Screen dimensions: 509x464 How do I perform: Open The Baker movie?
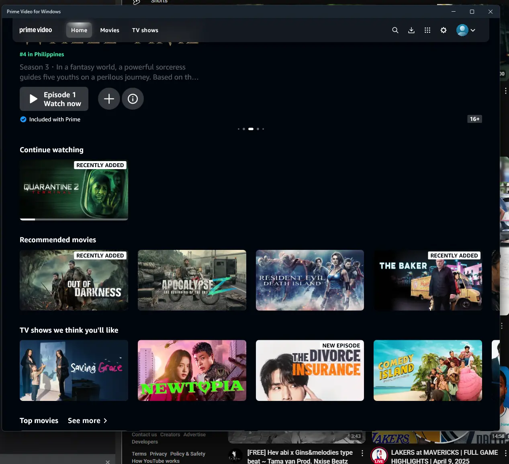[428, 280]
